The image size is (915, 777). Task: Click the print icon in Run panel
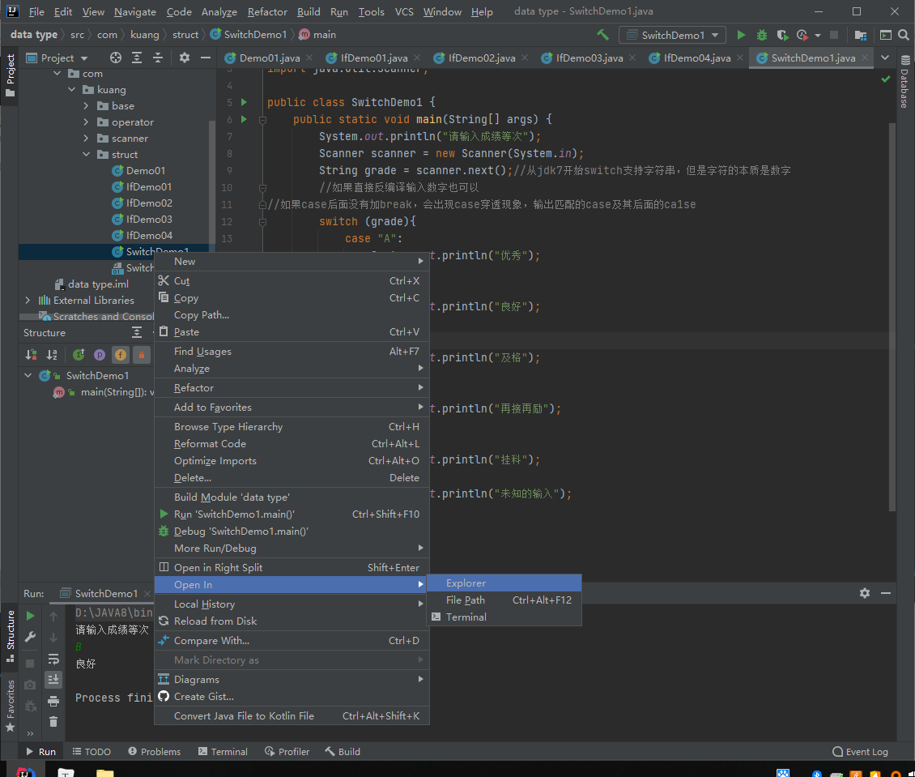(53, 701)
